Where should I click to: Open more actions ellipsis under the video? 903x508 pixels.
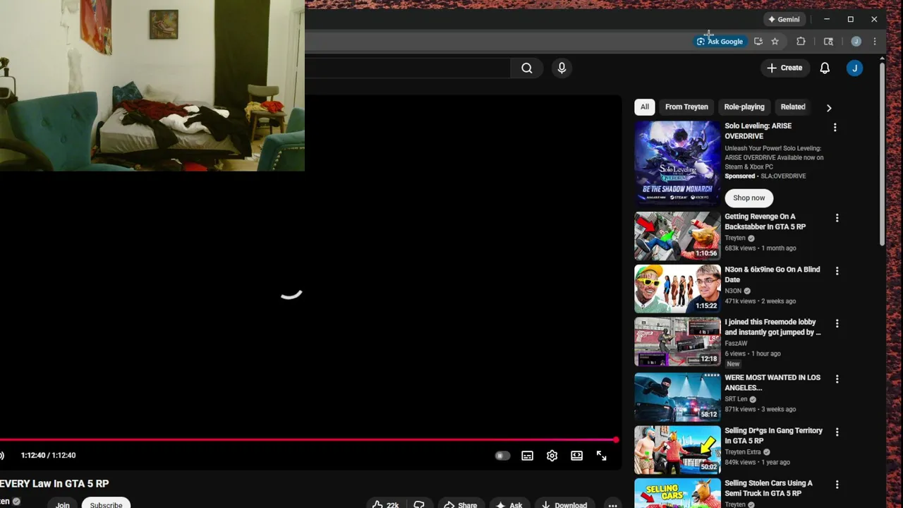pos(612,504)
